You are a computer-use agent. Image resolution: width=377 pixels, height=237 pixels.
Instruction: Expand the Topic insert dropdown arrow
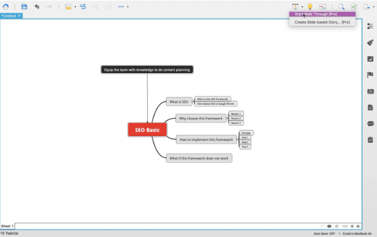75,7
